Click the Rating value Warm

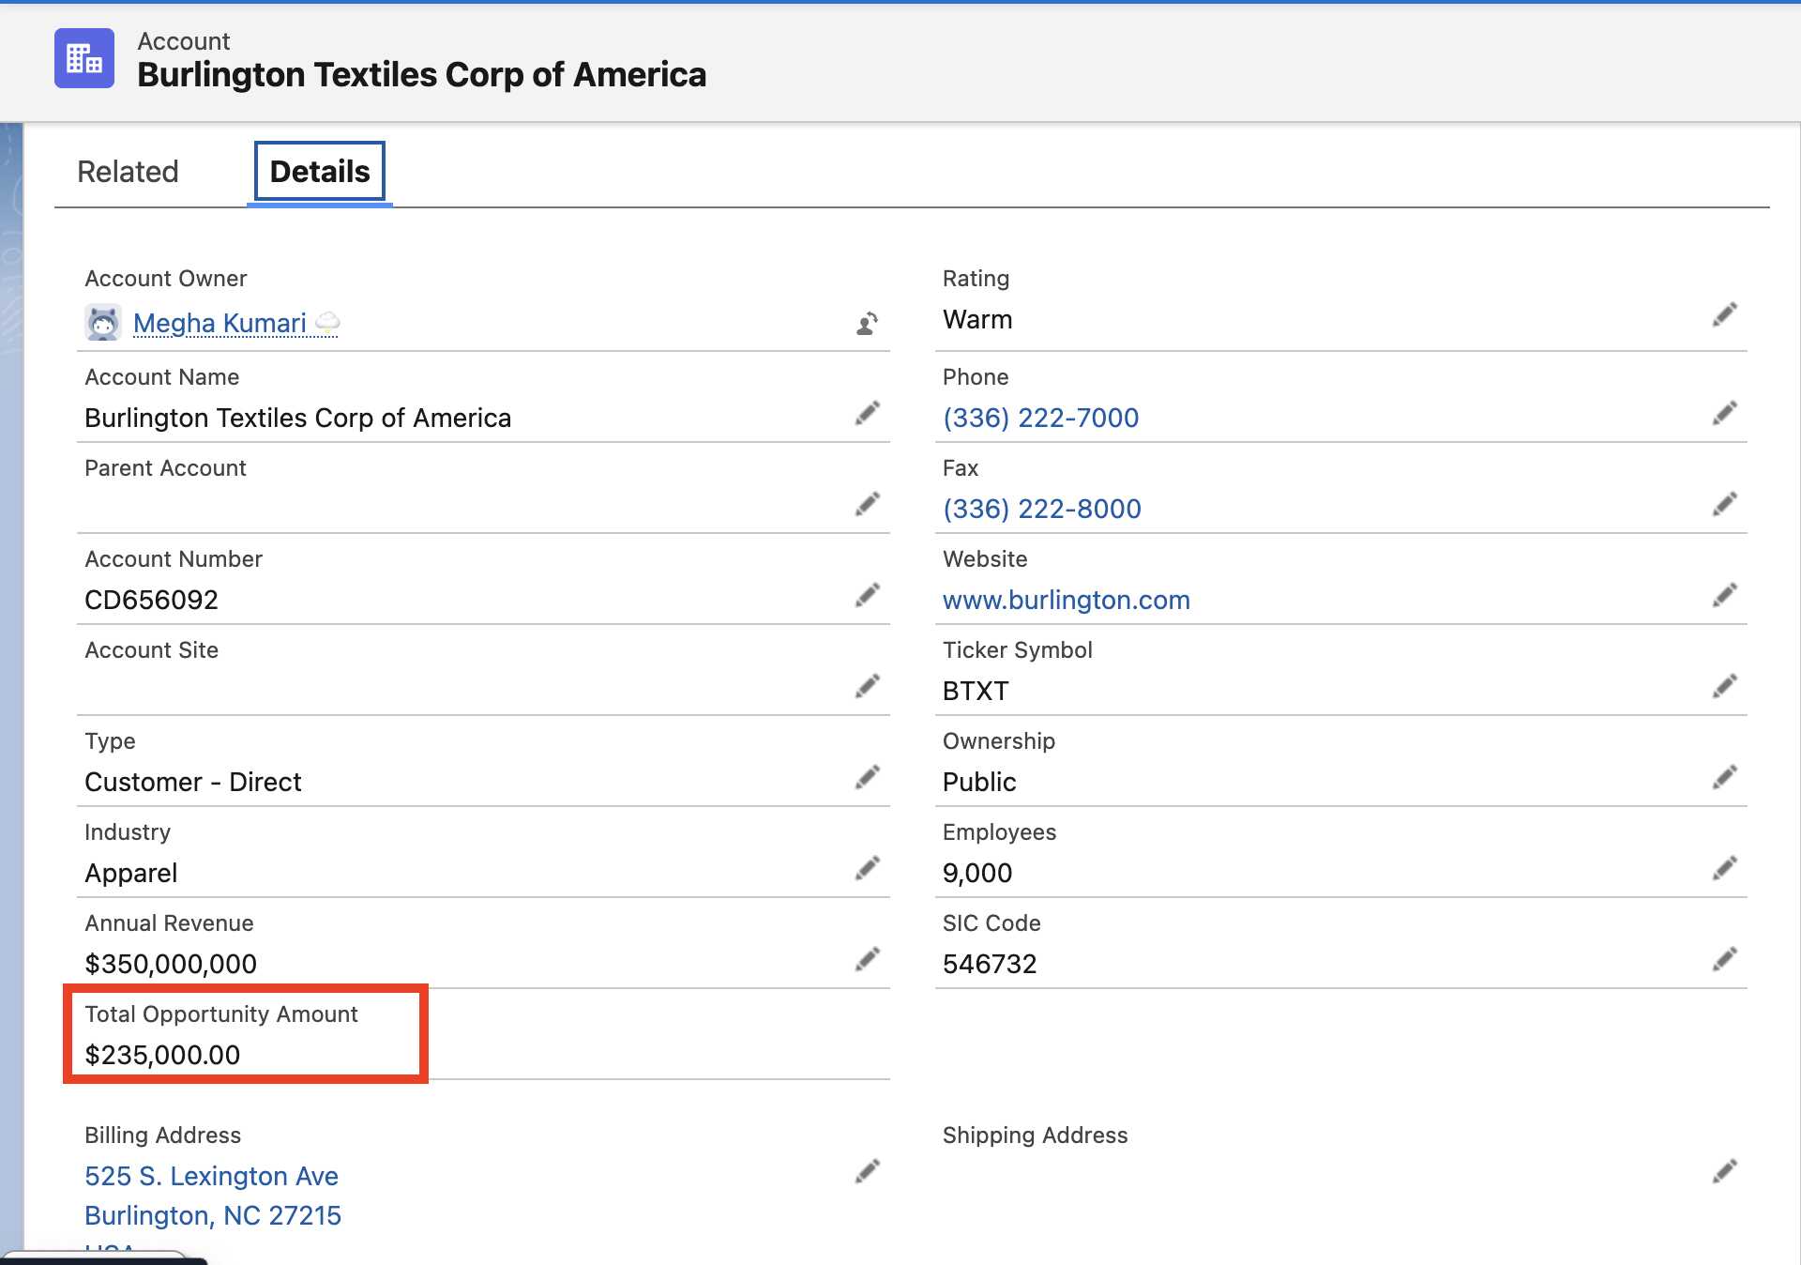click(977, 319)
